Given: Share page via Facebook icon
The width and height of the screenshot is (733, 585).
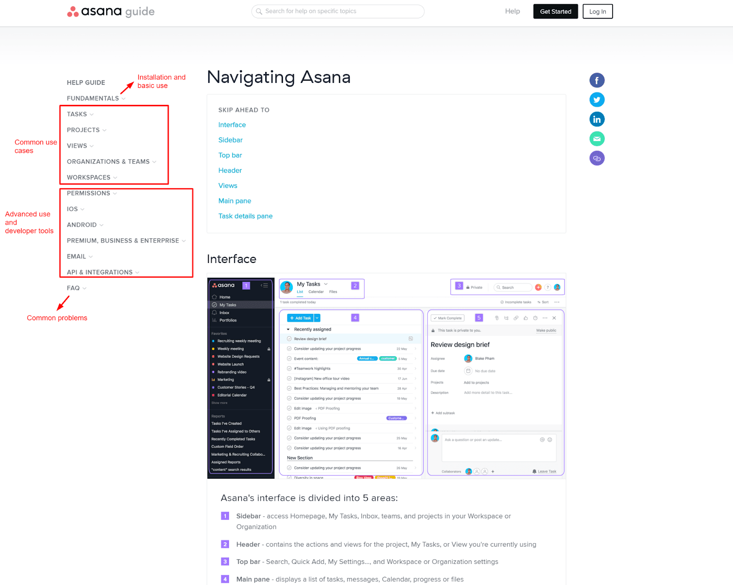Looking at the screenshot, I should [596, 81].
